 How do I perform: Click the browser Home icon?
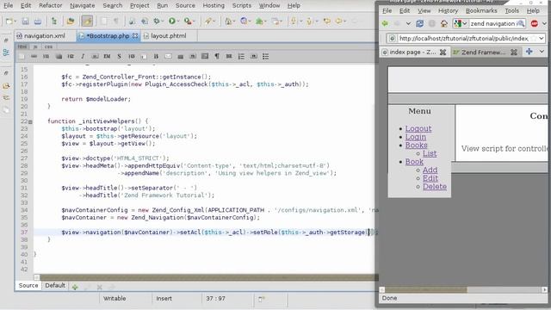coord(444,23)
